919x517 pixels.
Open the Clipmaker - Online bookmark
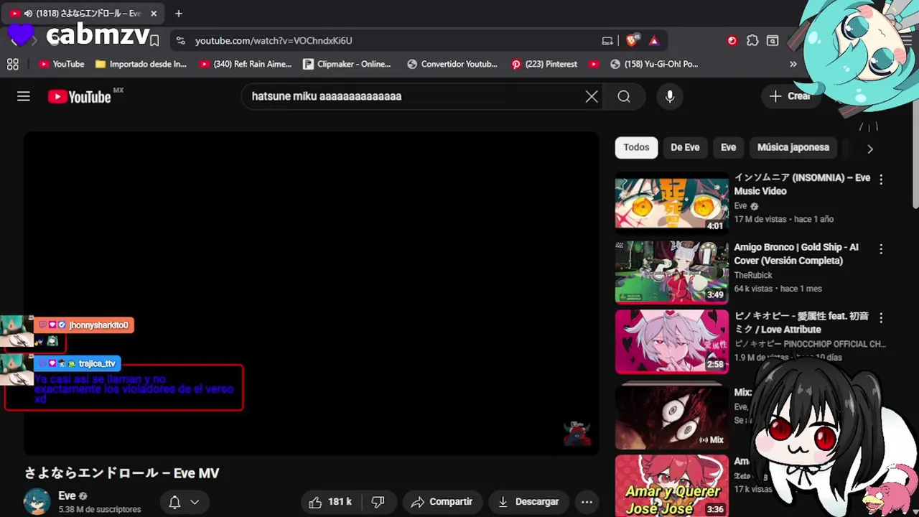(x=347, y=64)
